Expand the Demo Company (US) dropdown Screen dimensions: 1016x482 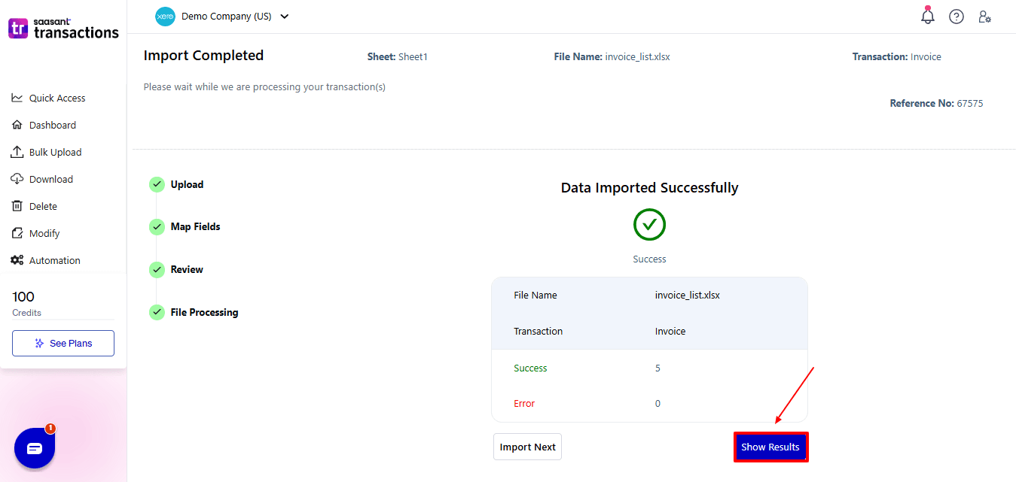coord(284,17)
